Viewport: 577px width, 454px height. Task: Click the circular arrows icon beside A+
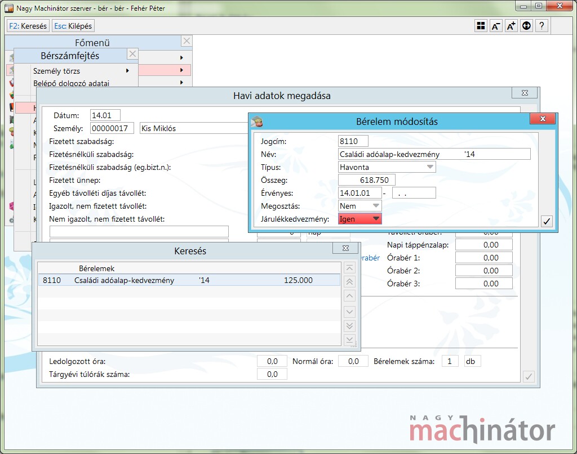(x=526, y=26)
